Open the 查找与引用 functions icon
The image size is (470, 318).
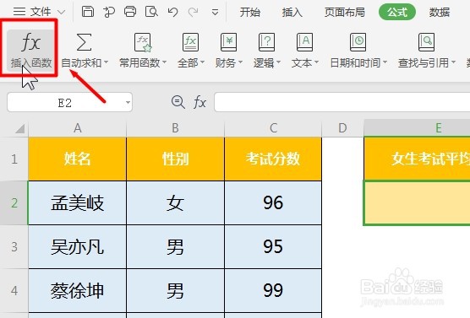pyautogui.click(x=426, y=42)
